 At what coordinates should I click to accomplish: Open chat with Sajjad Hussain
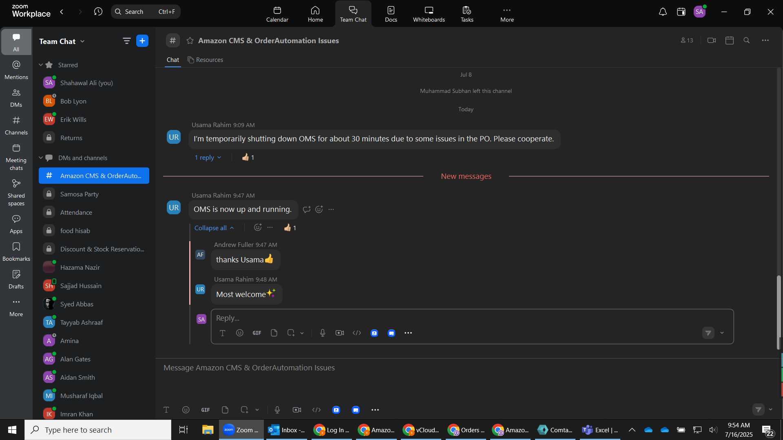pyautogui.click(x=94, y=286)
